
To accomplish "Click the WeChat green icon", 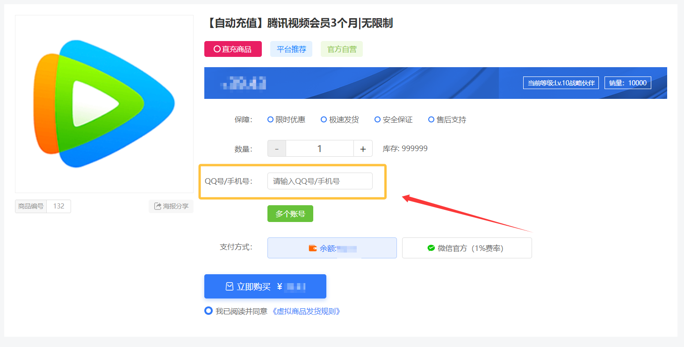I will tap(431, 248).
